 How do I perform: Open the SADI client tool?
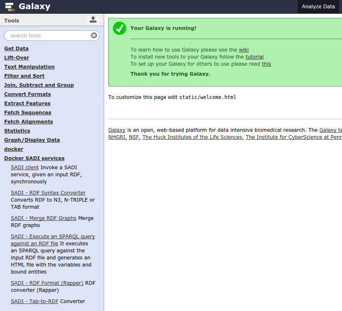click(x=25, y=168)
